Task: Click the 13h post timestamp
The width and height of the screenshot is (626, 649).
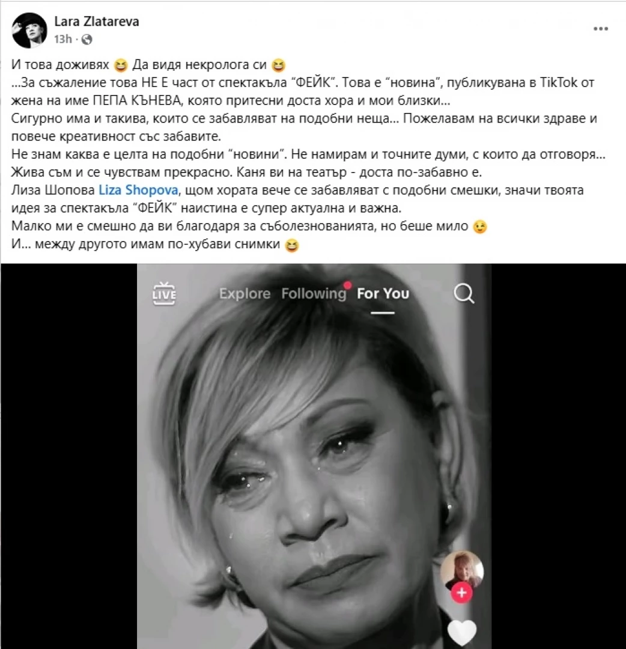Action: tap(63, 39)
